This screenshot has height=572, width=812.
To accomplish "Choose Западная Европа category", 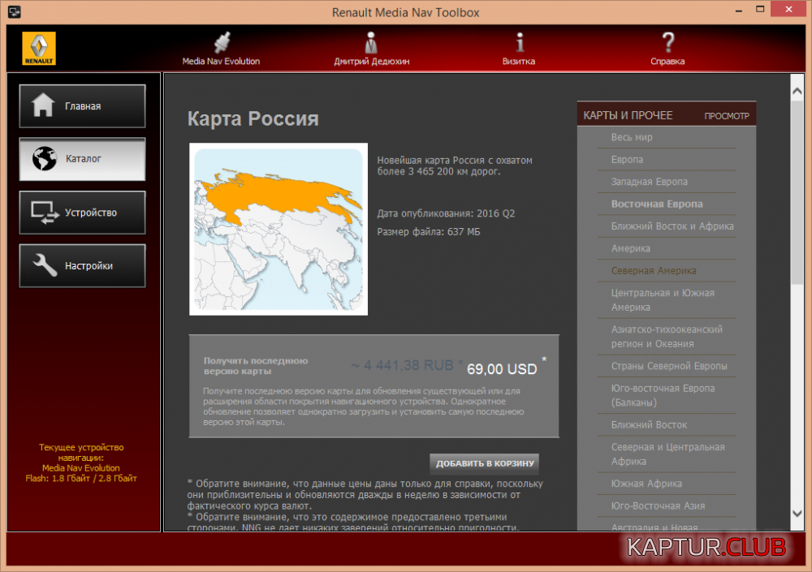I will pyautogui.click(x=650, y=182).
